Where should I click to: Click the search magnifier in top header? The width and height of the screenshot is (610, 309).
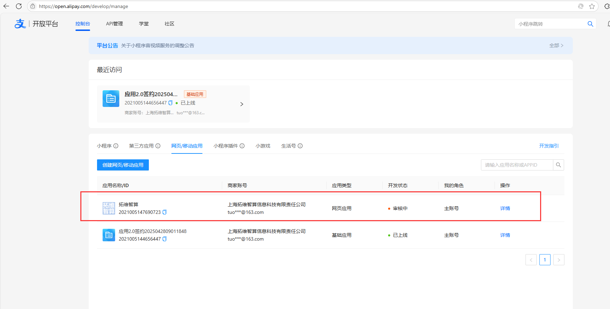[590, 24]
